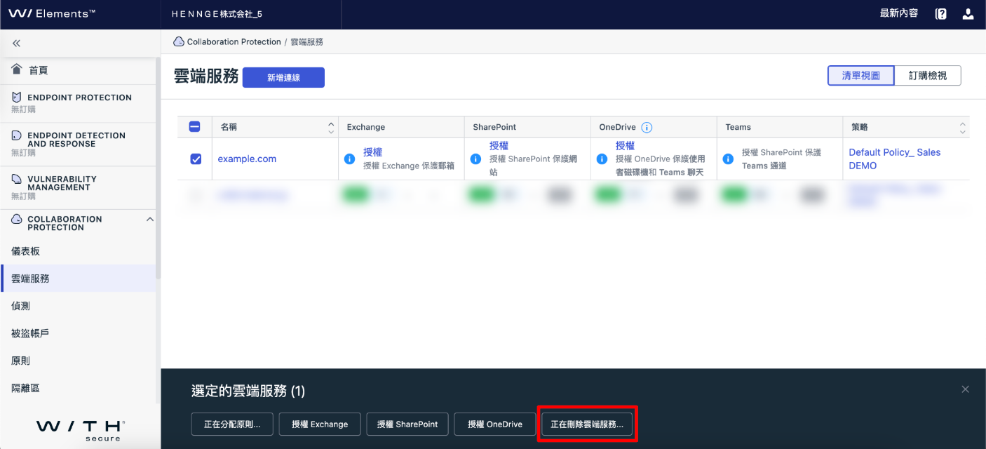Click the Endpoint Detection and Response icon
Image resolution: width=986 pixels, height=449 pixels.
coord(17,135)
